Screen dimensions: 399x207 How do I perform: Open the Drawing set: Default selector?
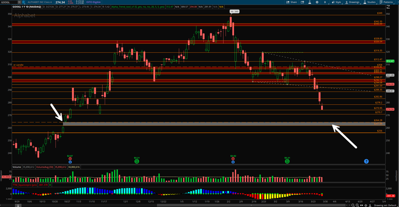(x=385, y=205)
